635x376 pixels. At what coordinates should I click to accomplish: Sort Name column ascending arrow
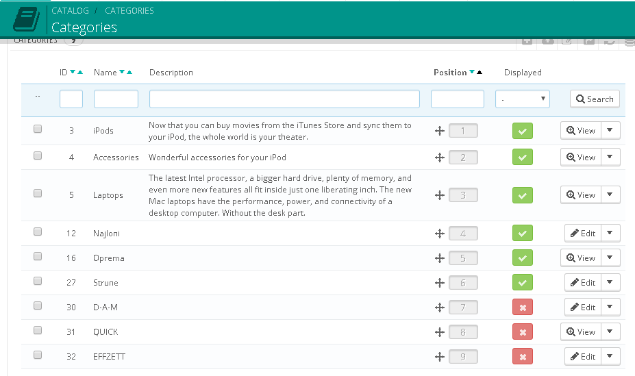[129, 72]
